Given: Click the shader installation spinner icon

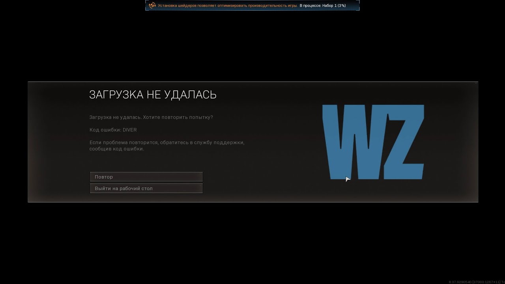Looking at the screenshot, I should (152, 6).
